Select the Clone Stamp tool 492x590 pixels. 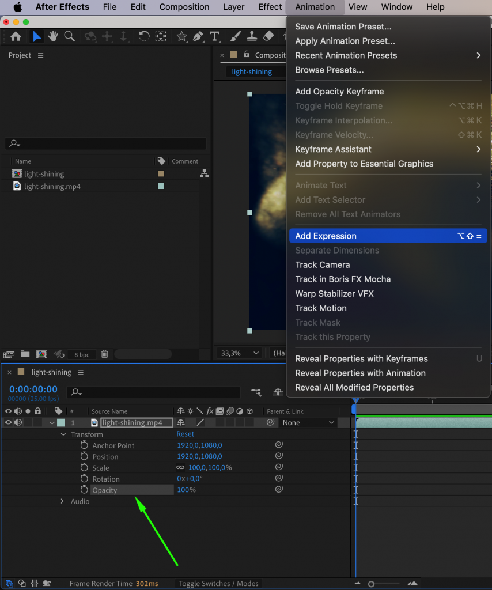[x=252, y=36]
